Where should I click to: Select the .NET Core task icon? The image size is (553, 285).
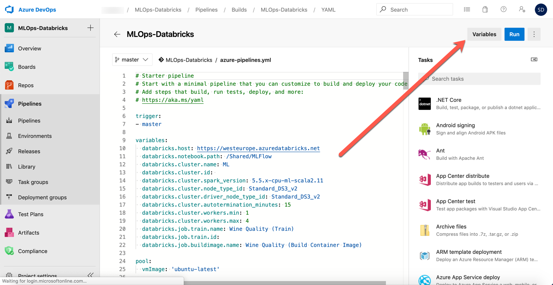pyautogui.click(x=425, y=104)
